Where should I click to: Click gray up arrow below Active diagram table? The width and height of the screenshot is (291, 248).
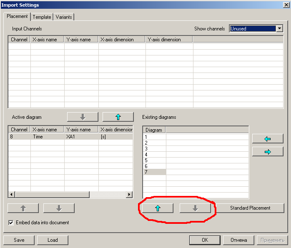coord(23,208)
